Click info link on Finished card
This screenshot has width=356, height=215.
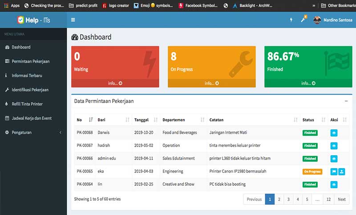click(308, 83)
